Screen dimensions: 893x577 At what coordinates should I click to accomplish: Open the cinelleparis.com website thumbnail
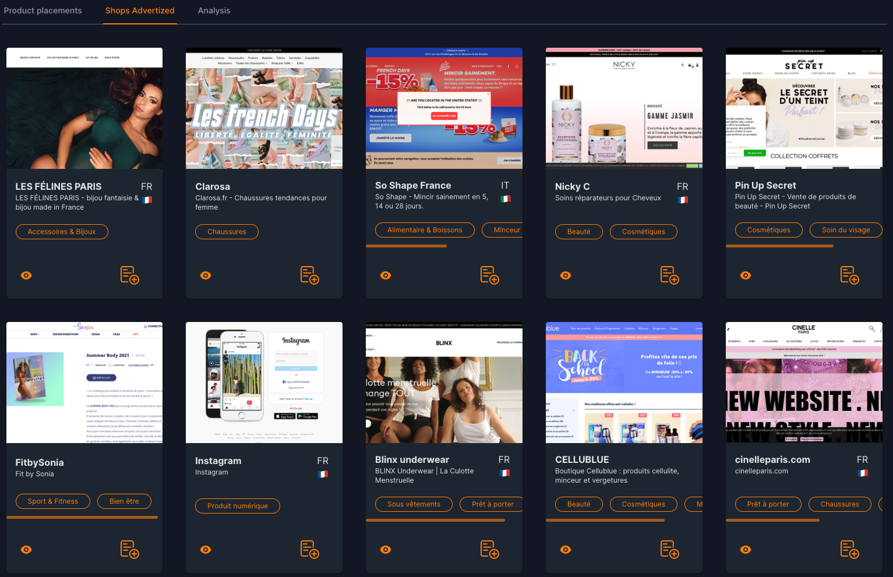(x=804, y=383)
